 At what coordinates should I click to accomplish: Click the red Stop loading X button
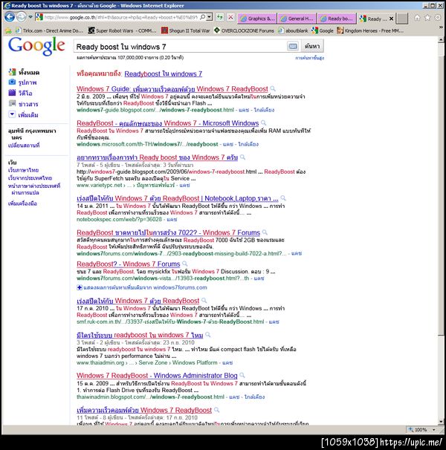tap(230, 17)
